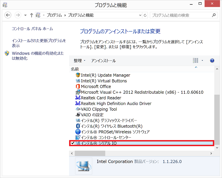222x178 pixels.
Task: Click the horizontal scrollbar thumb of the list
Action: point(90,153)
